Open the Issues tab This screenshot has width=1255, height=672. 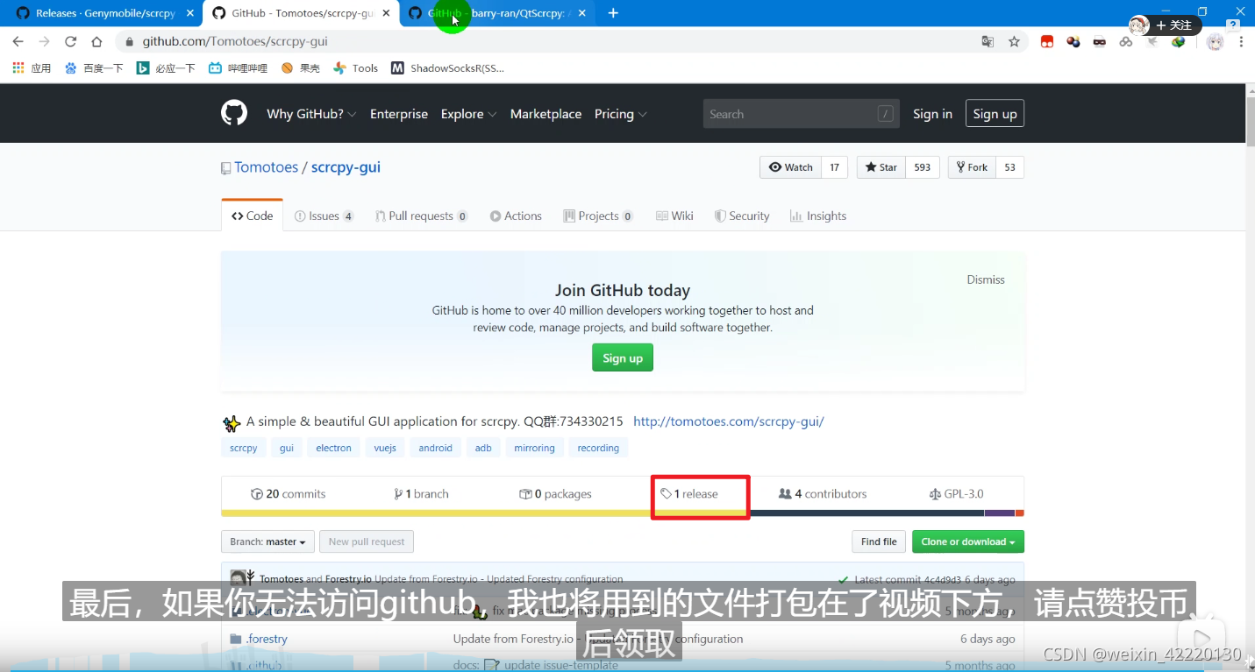point(324,216)
